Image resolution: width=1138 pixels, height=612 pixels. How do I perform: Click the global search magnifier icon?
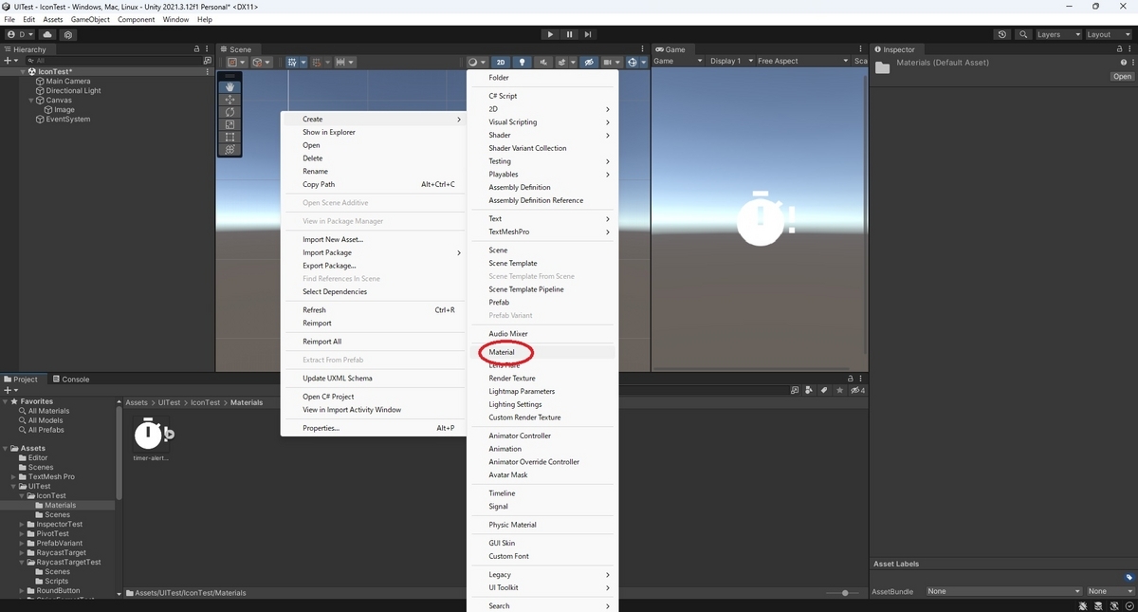[x=1023, y=34]
